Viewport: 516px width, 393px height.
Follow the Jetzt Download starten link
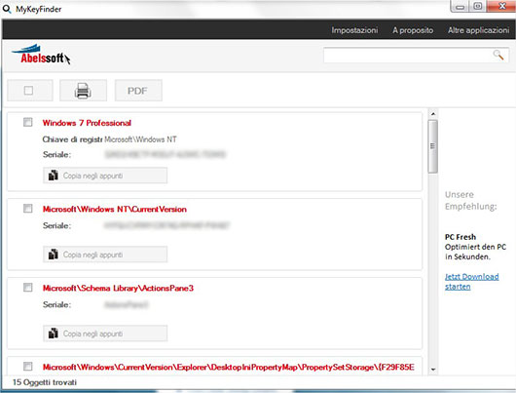pyautogui.click(x=471, y=282)
